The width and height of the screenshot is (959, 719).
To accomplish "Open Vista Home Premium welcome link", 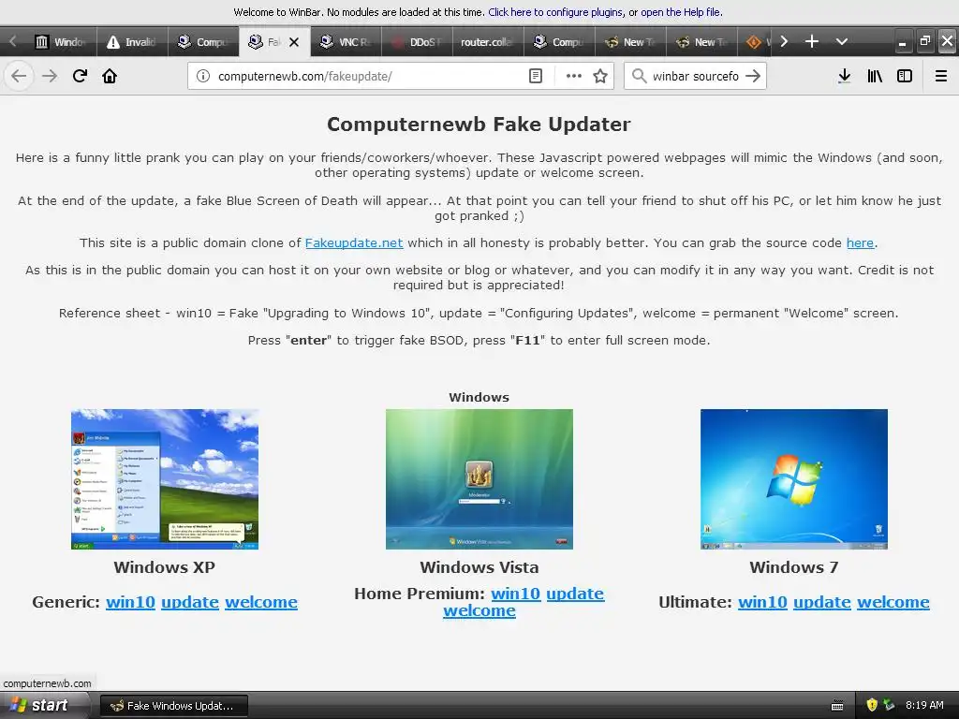I will pyautogui.click(x=479, y=610).
